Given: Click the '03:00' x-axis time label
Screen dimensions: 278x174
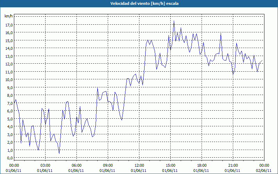Looking at the screenshot, I should (45, 166).
